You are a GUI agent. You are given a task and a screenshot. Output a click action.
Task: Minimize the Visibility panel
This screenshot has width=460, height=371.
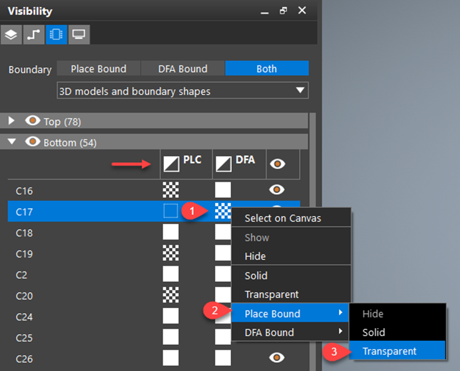265,12
